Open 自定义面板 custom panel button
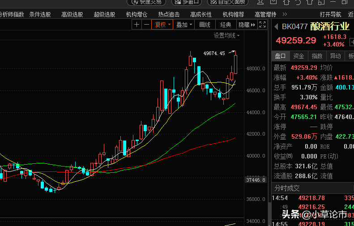 (x=227, y=2)
